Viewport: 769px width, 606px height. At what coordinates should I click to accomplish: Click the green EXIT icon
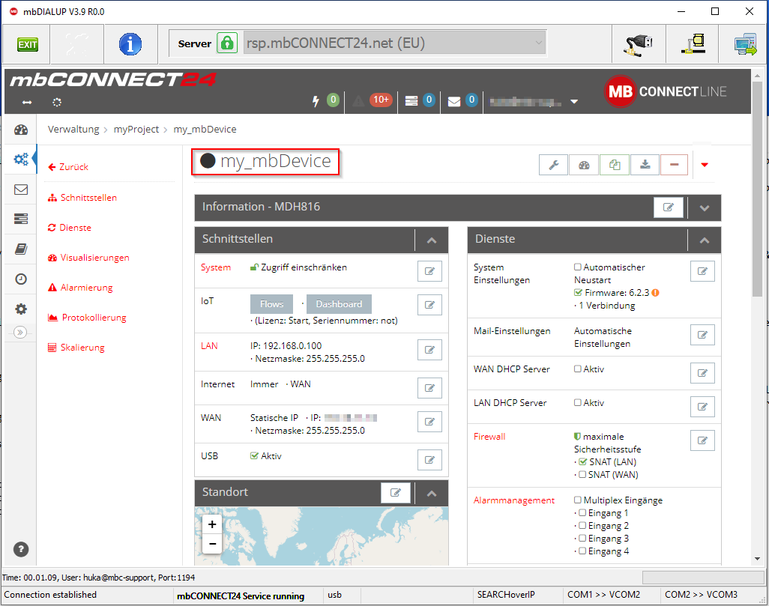(x=28, y=45)
